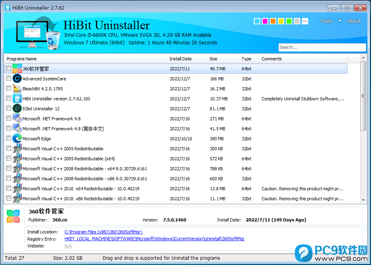
Task: Click the publisher value 360.cn
Action: (60, 220)
